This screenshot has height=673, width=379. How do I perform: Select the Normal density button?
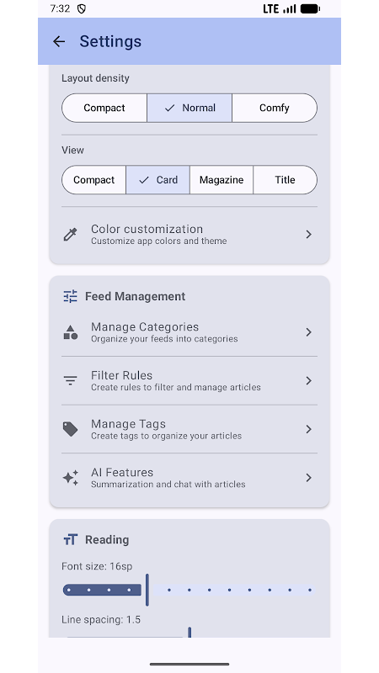point(189,108)
